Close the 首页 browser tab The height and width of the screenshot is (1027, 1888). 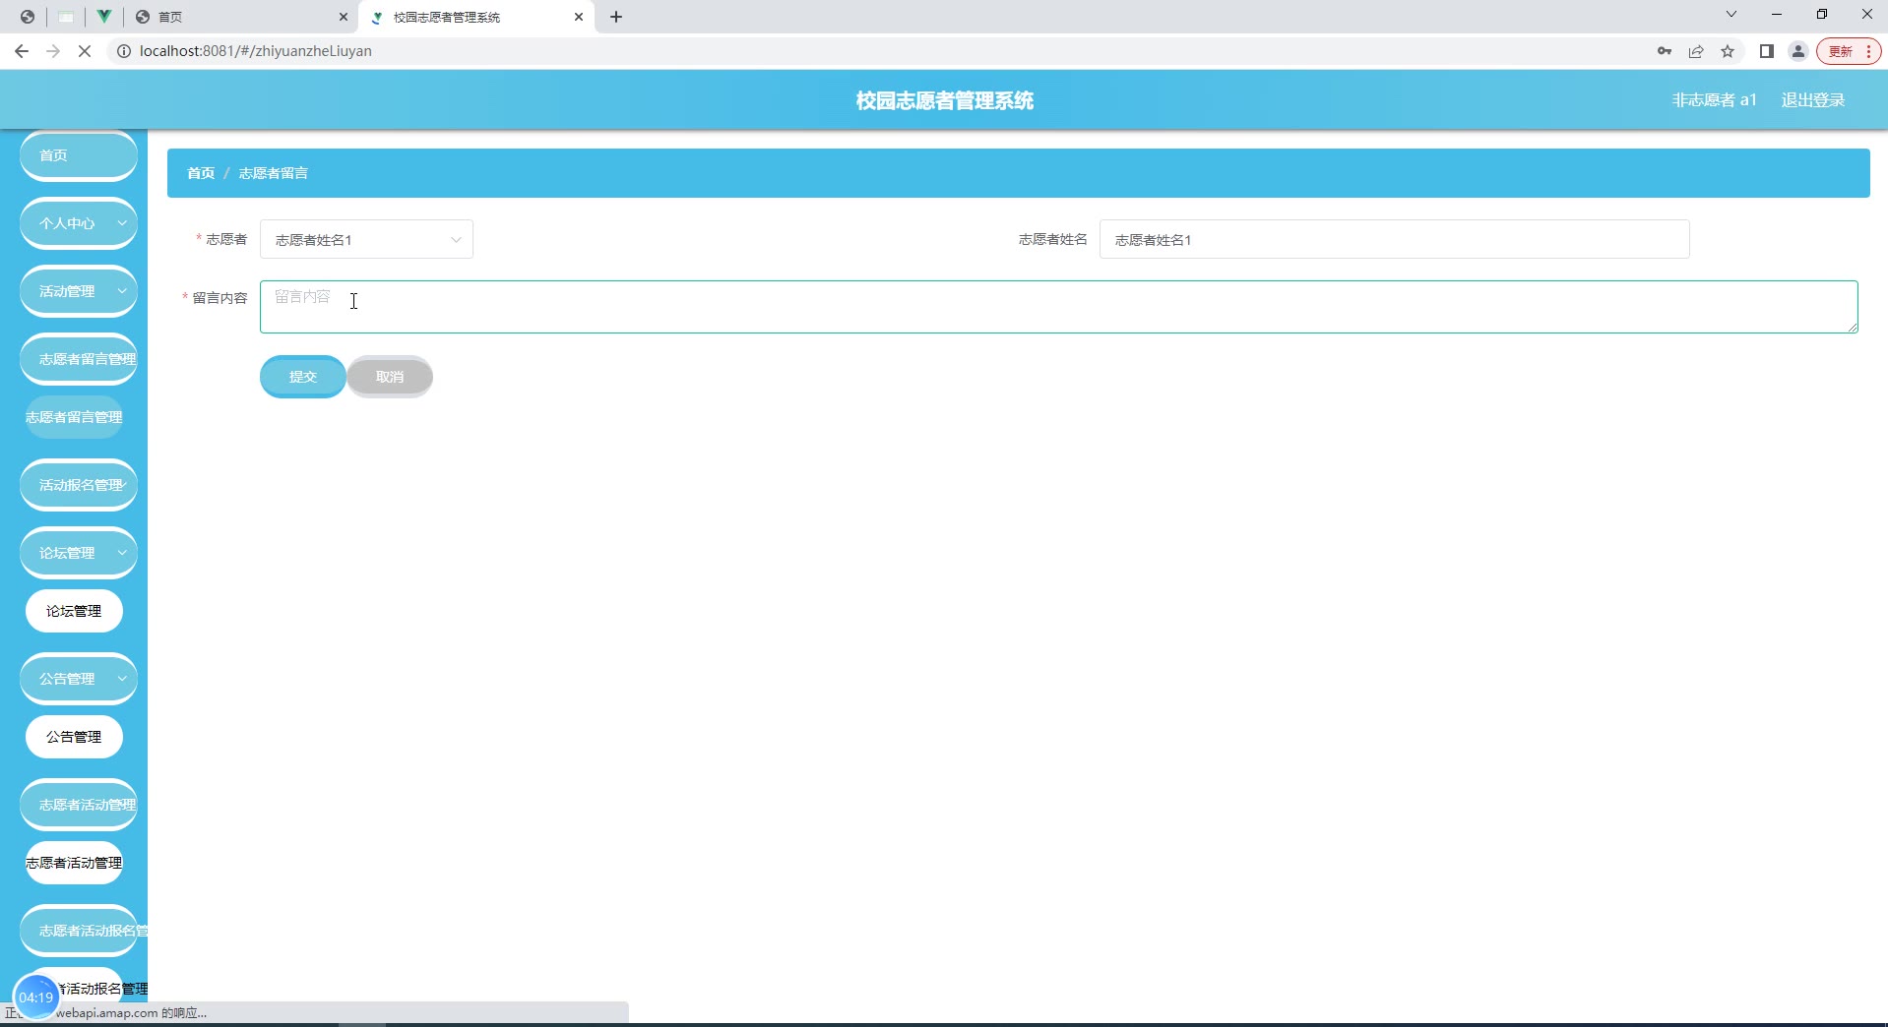pos(344,17)
